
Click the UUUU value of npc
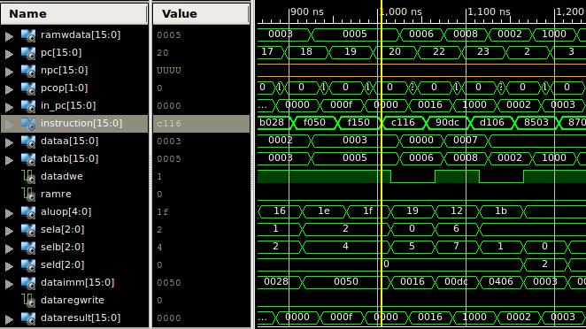(169, 71)
